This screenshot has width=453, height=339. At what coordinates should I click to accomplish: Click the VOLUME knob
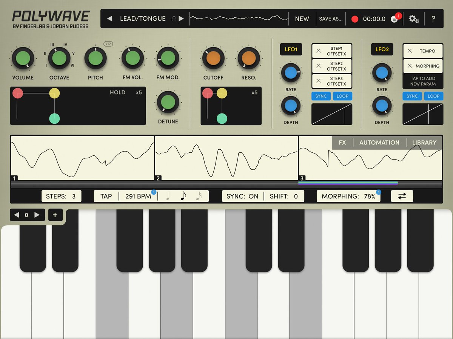[23, 58]
